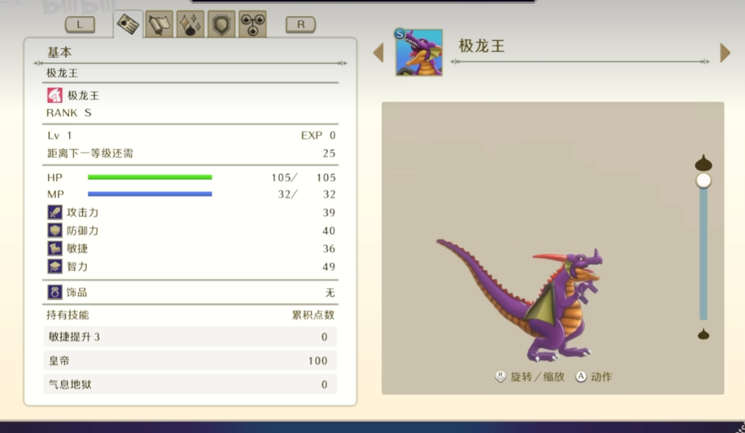Select the 皇帝 skill row
The width and height of the screenshot is (745, 433).
click(x=190, y=360)
